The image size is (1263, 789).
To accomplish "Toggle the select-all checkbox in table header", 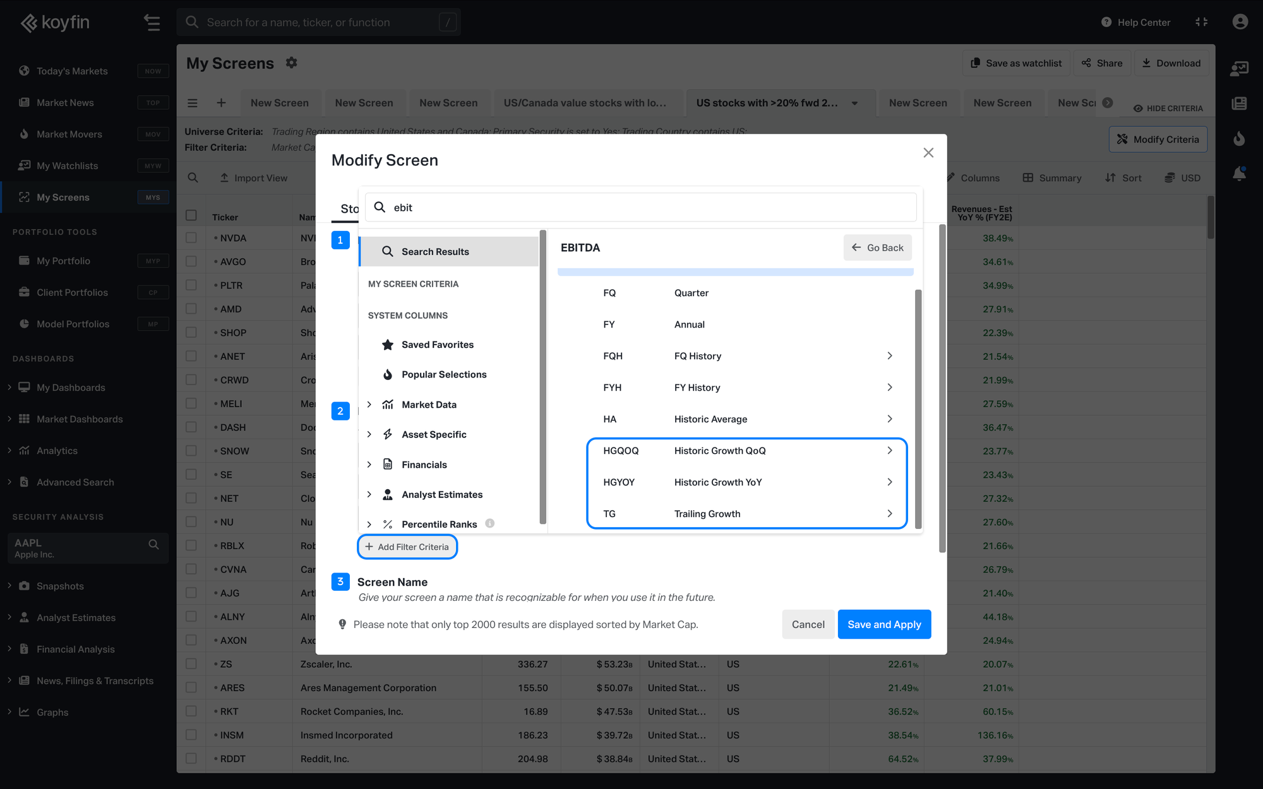I will 191,215.
